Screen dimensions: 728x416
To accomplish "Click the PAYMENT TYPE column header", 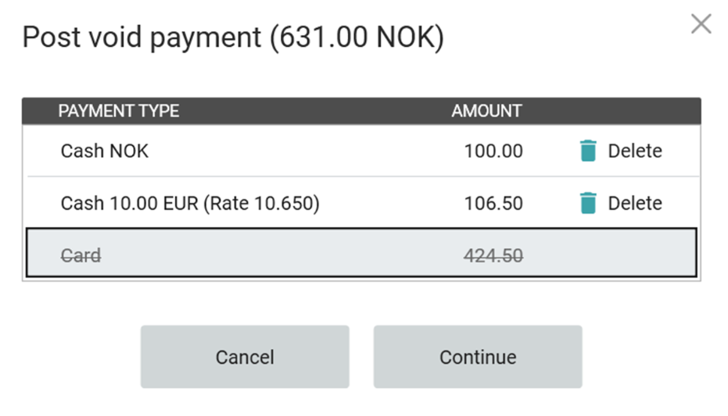I will [x=119, y=111].
